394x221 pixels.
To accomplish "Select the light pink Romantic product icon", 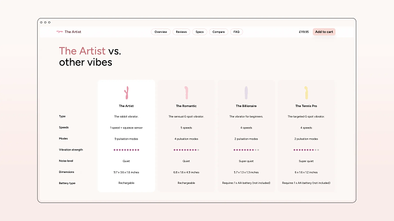I will 186,93.
